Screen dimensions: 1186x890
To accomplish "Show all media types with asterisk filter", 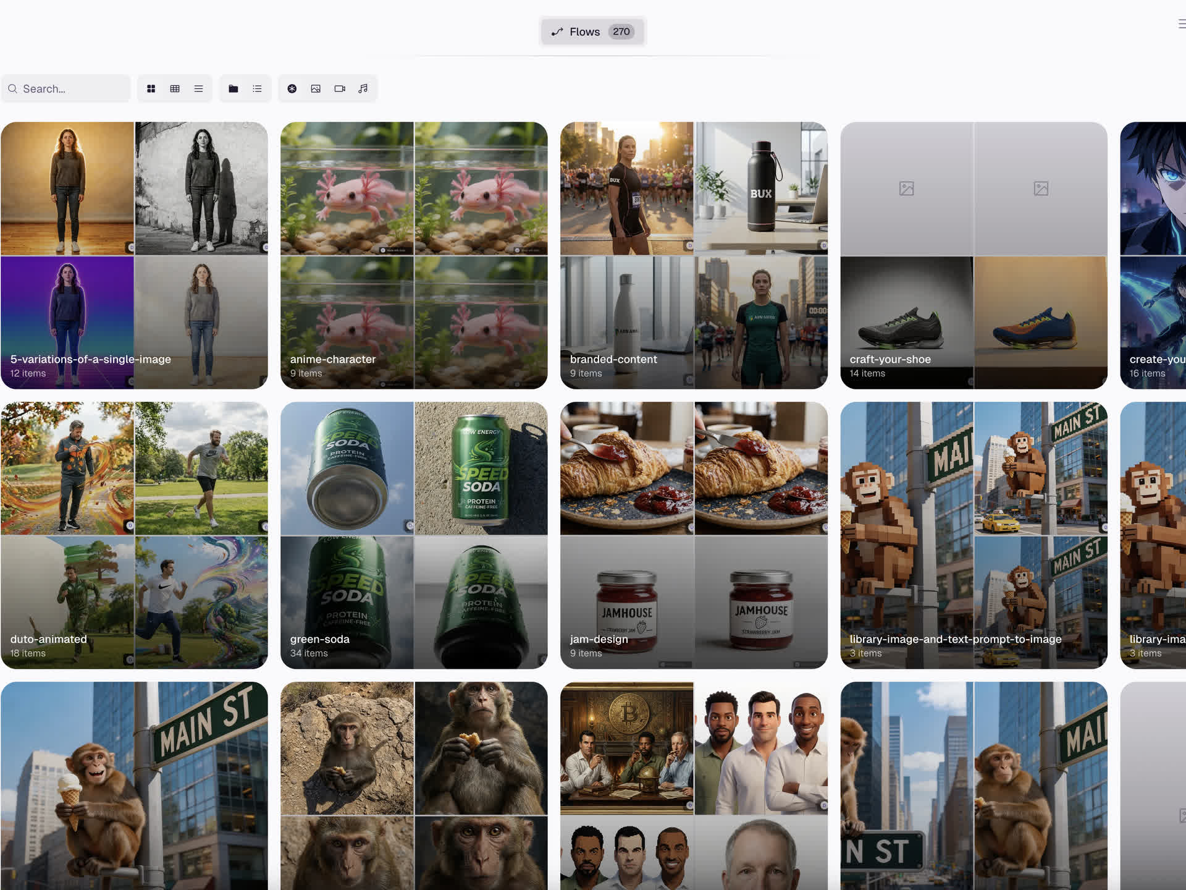I will click(292, 89).
